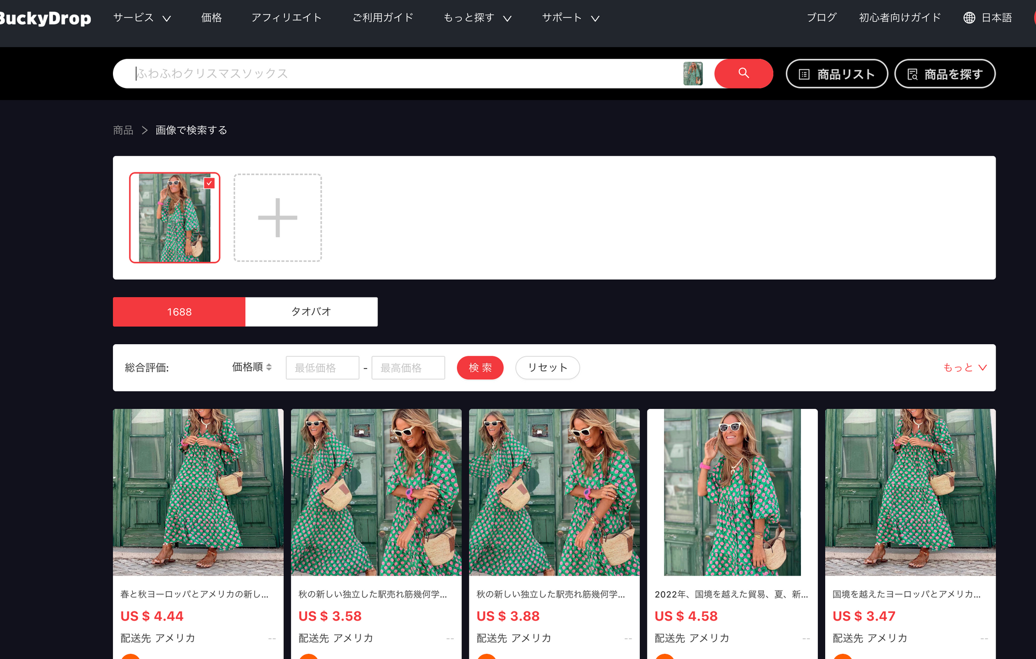Click the 商品を探す document search icon
Image resolution: width=1036 pixels, height=659 pixels.
913,75
